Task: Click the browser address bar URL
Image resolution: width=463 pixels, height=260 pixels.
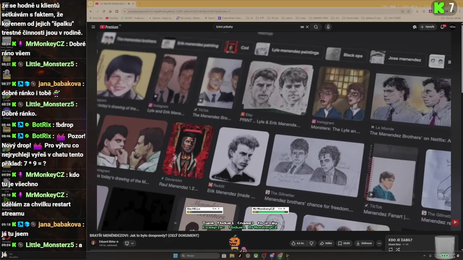Action: coord(179,11)
